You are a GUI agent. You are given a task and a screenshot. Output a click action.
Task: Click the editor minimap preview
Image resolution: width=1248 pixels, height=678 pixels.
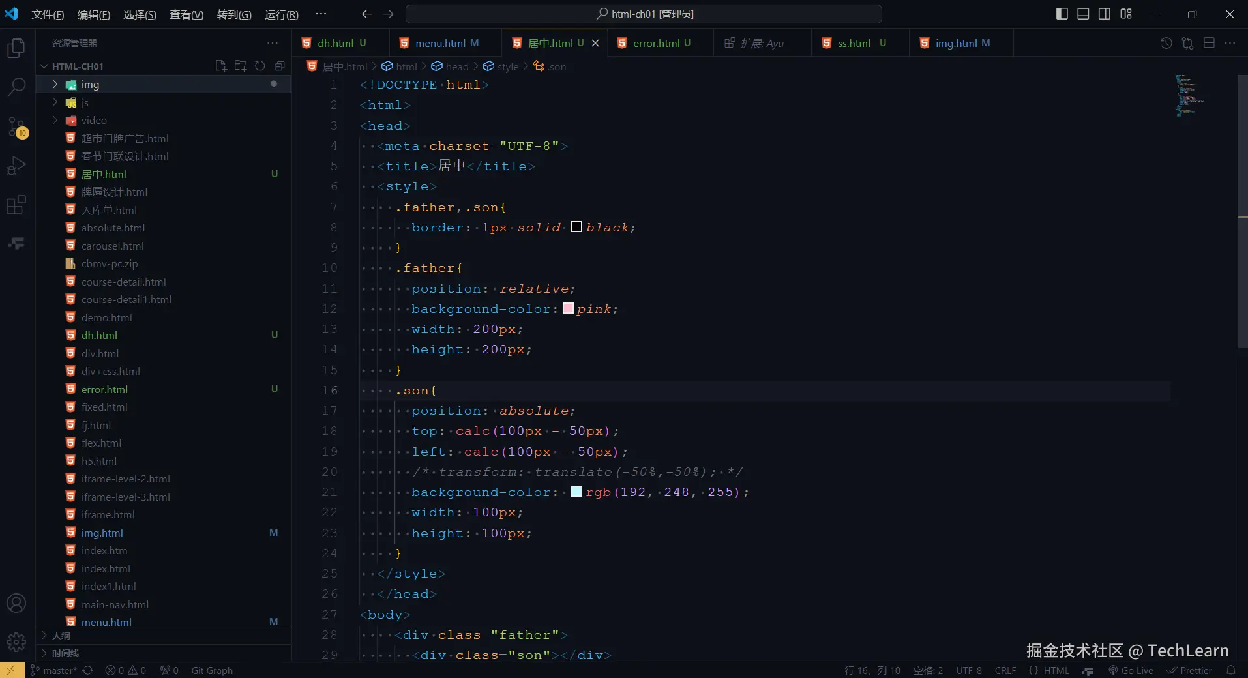[x=1191, y=95]
